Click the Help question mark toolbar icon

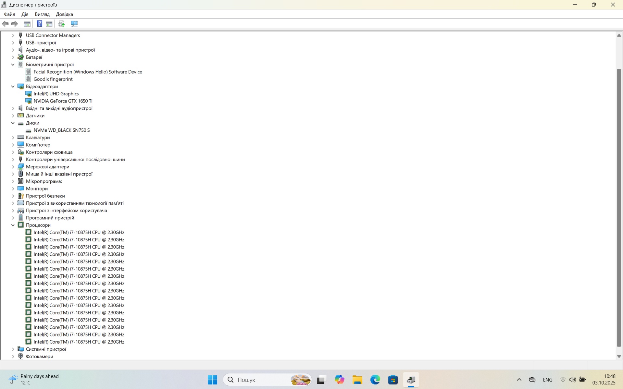pyautogui.click(x=39, y=24)
